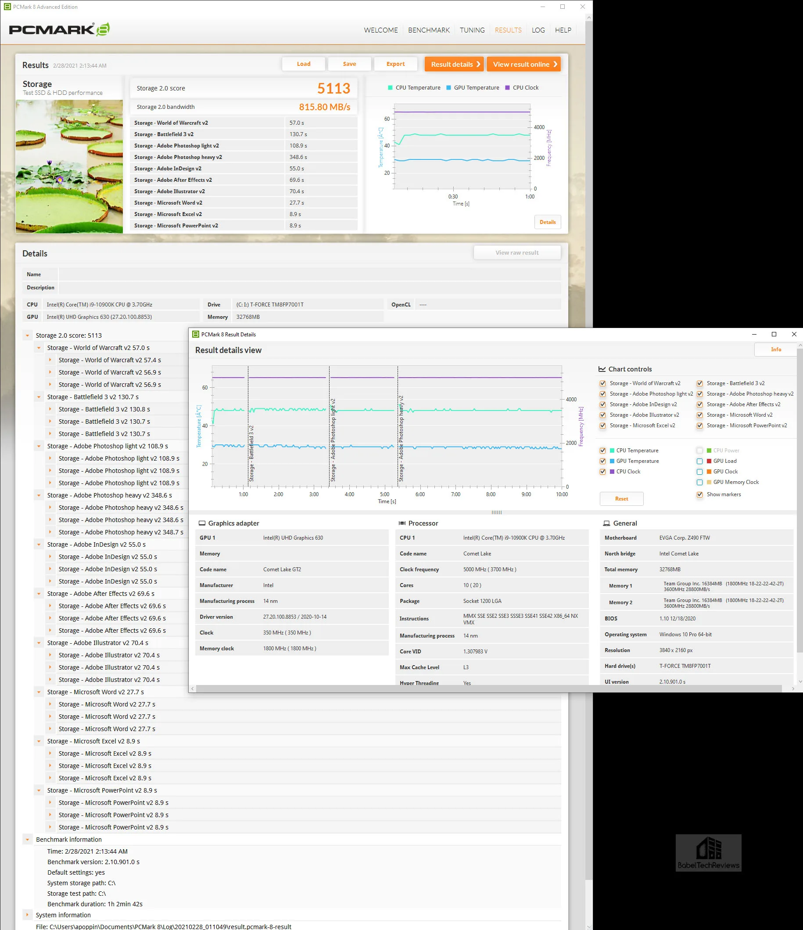Click the purple CPU Clock legend square in Results
Image resolution: width=803 pixels, height=930 pixels.
pos(507,87)
